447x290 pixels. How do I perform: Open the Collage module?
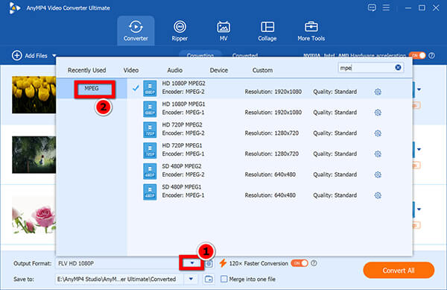pyautogui.click(x=267, y=31)
